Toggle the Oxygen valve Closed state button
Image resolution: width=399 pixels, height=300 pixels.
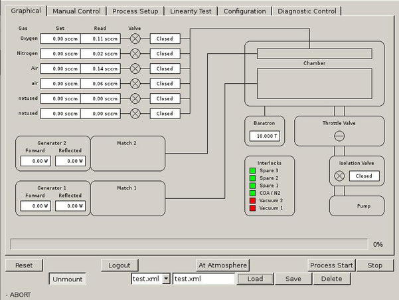pos(164,39)
